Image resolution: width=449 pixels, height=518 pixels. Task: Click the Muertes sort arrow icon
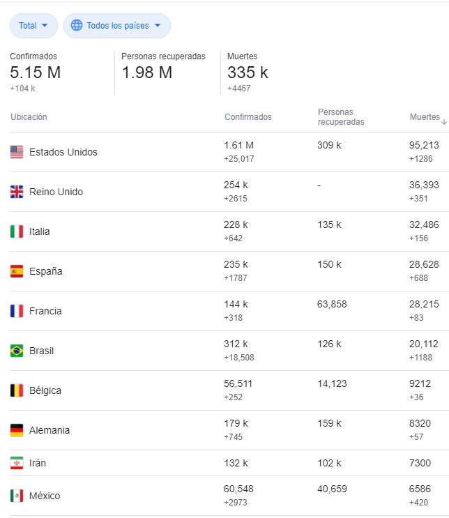[444, 121]
